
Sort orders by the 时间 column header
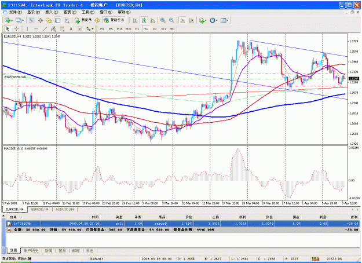(x=71, y=217)
